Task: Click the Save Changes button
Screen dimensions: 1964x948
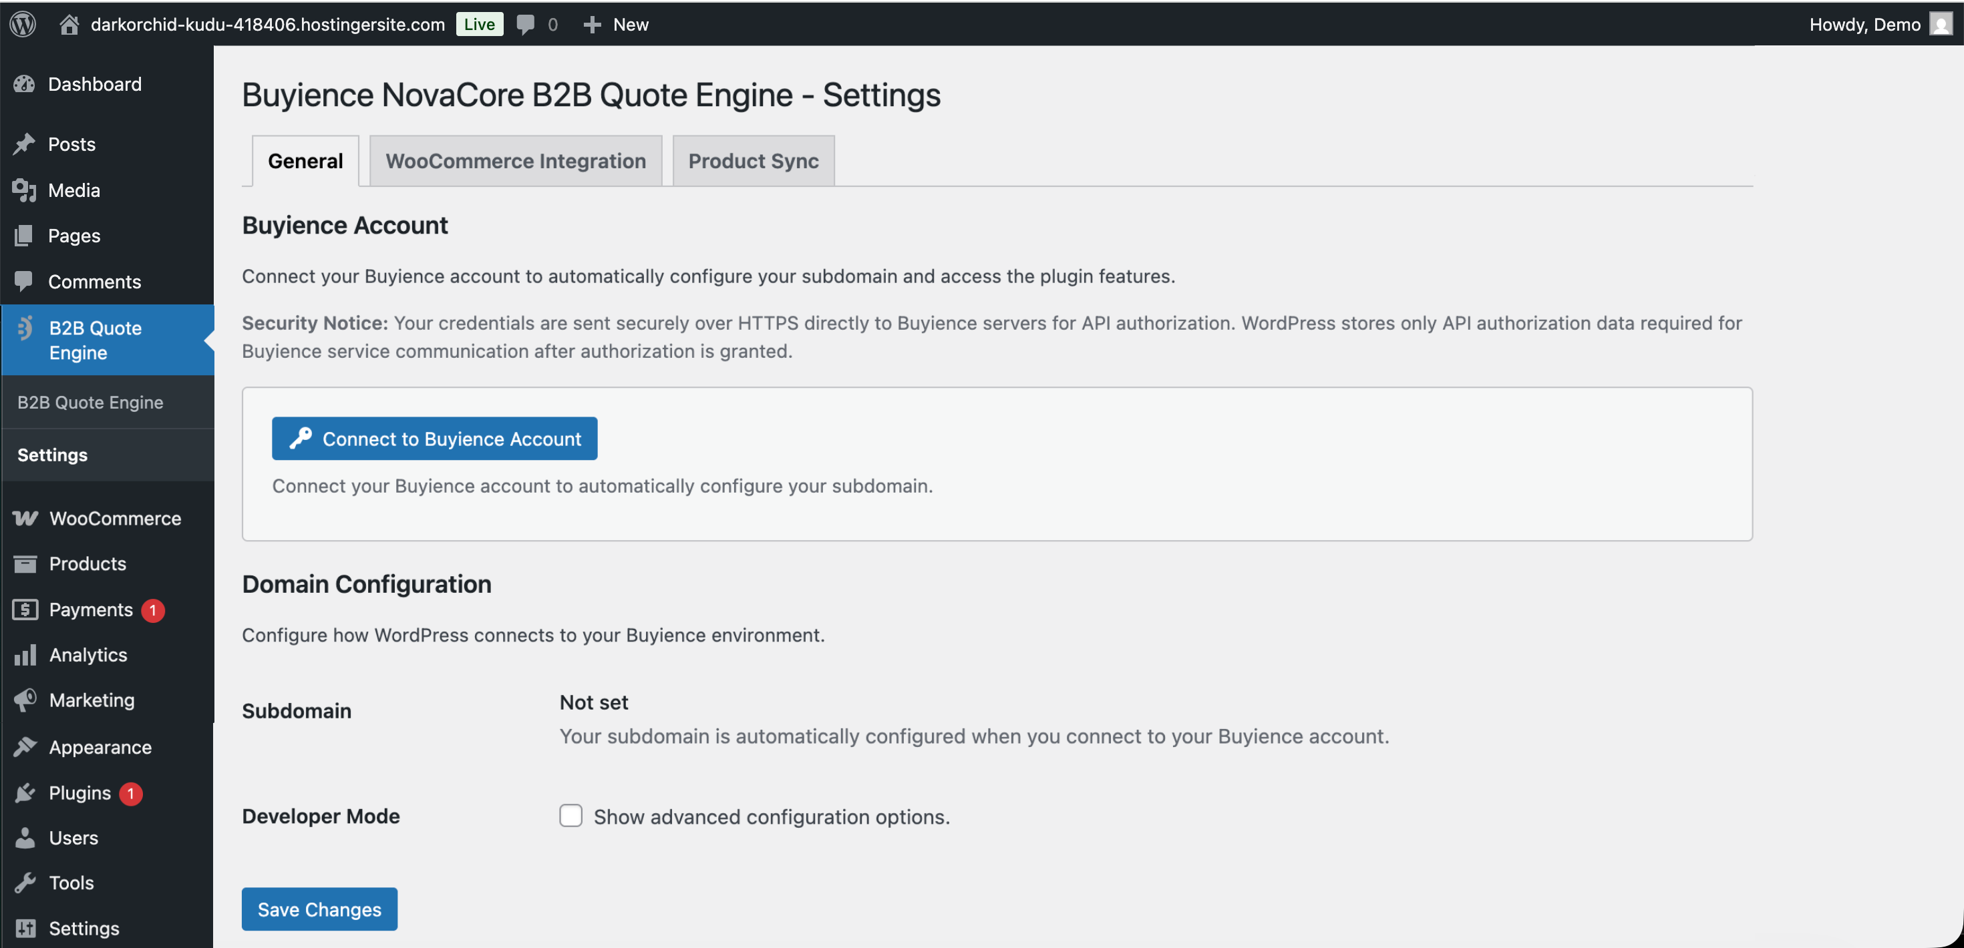Action: point(319,909)
